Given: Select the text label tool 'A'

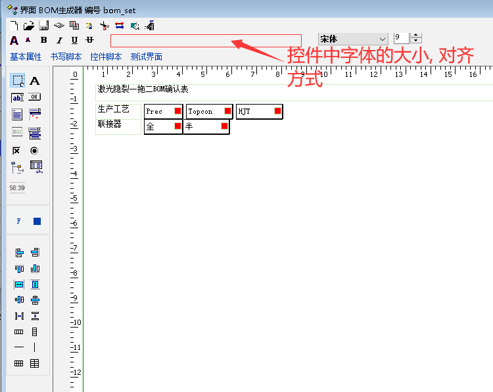Looking at the screenshot, I should pyautogui.click(x=35, y=81).
